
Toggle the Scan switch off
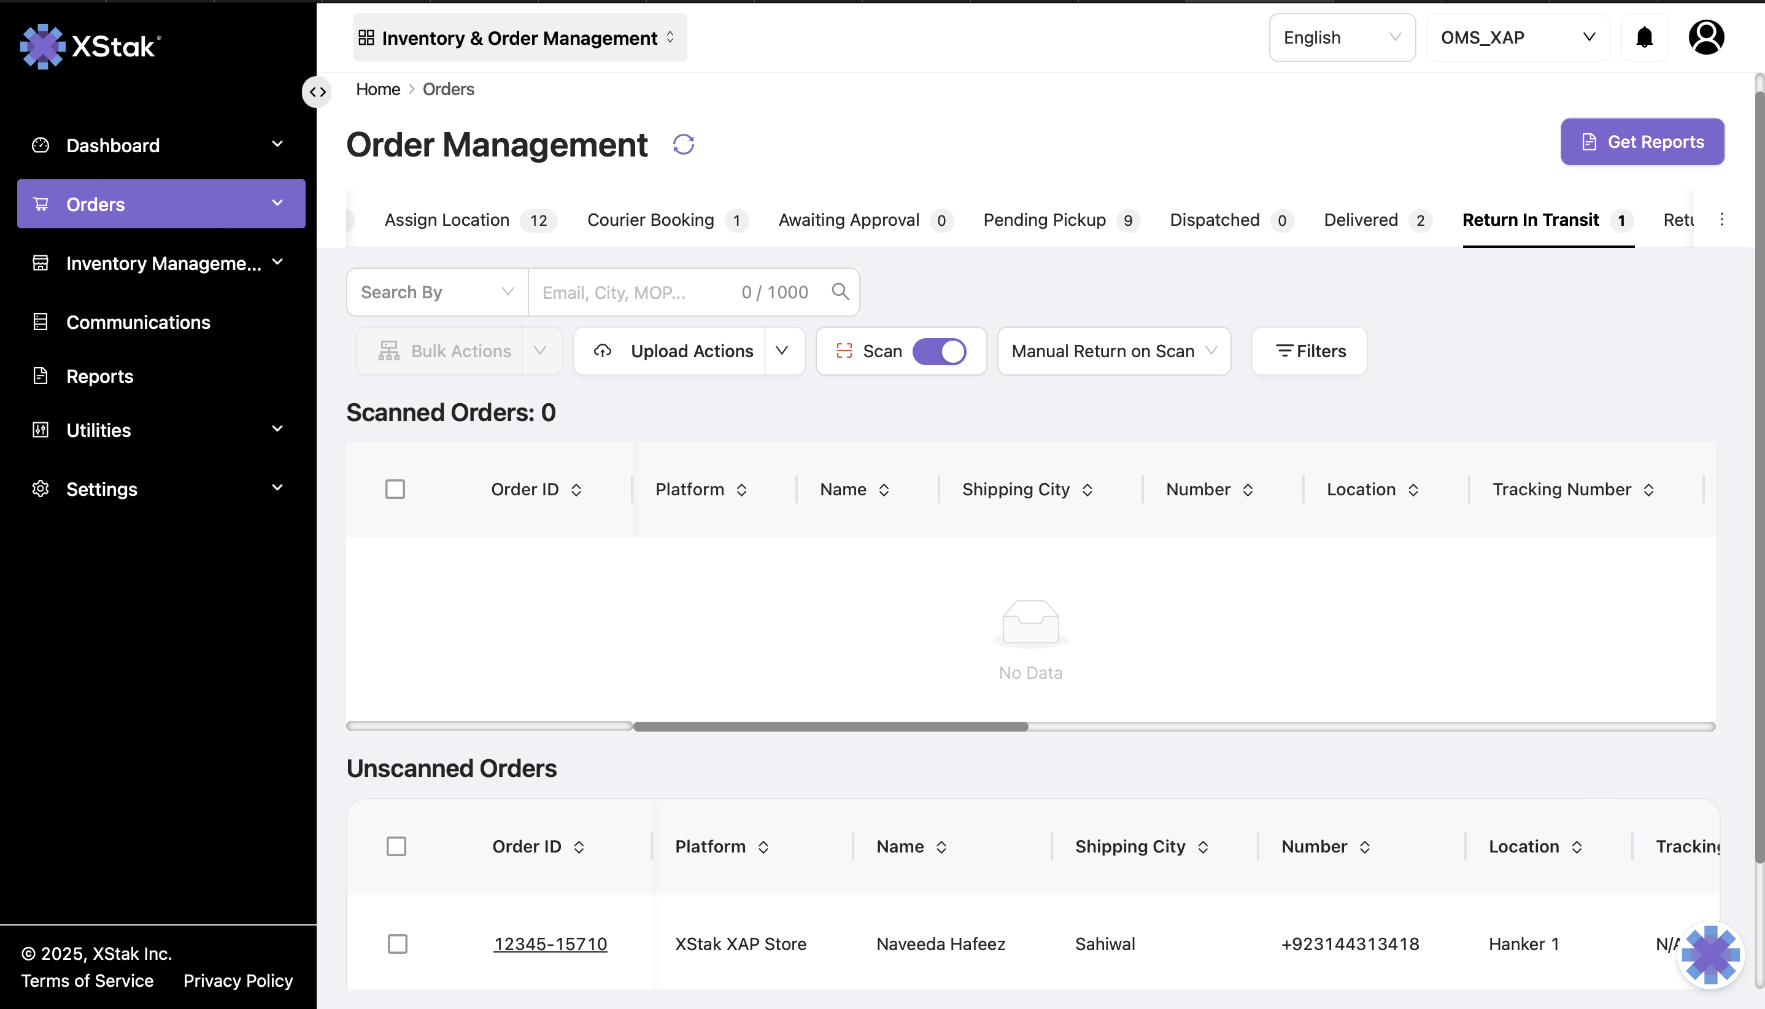pyautogui.click(x=939, y=351)
